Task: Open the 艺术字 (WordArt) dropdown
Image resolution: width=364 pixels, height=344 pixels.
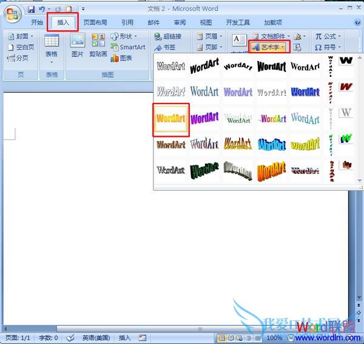Action: click(269, 47)
